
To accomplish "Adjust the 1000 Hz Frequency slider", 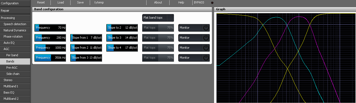I will [x=50, y=48].
